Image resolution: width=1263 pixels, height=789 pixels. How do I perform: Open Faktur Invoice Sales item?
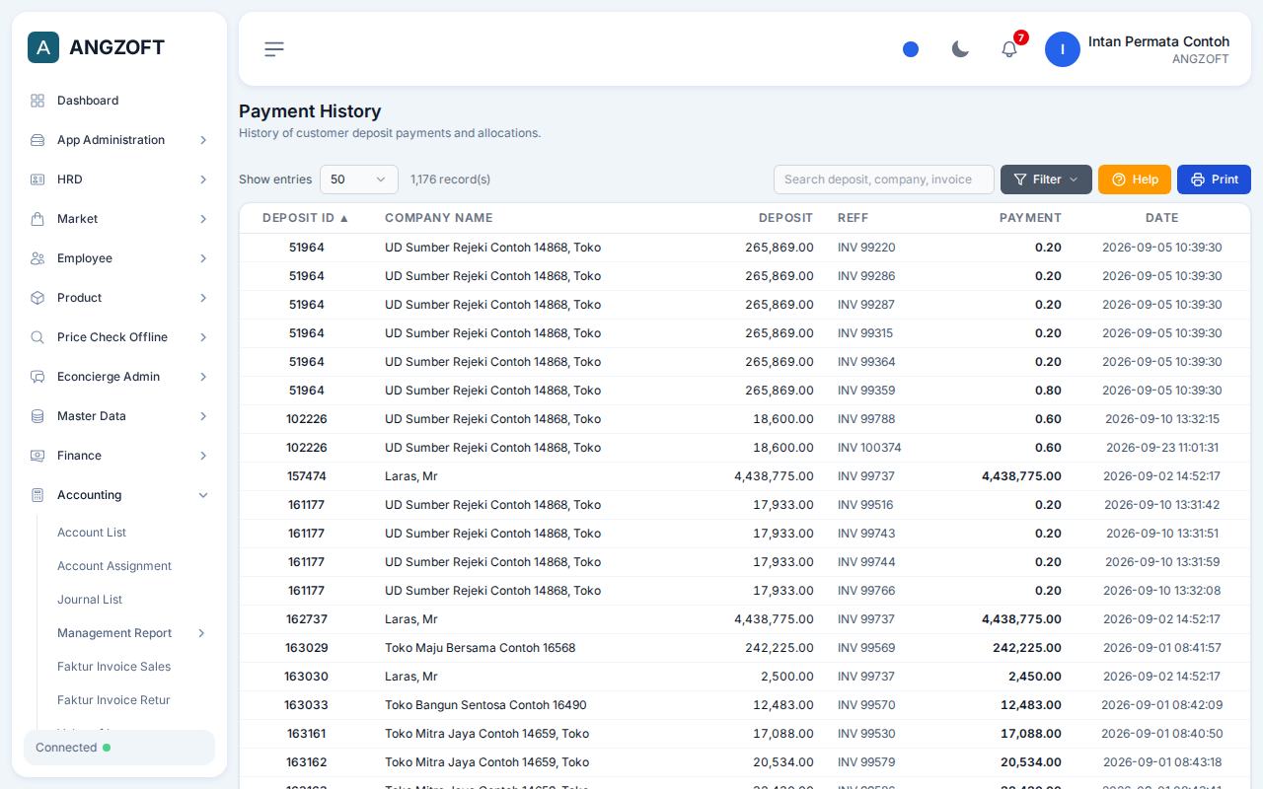(113, 667)
